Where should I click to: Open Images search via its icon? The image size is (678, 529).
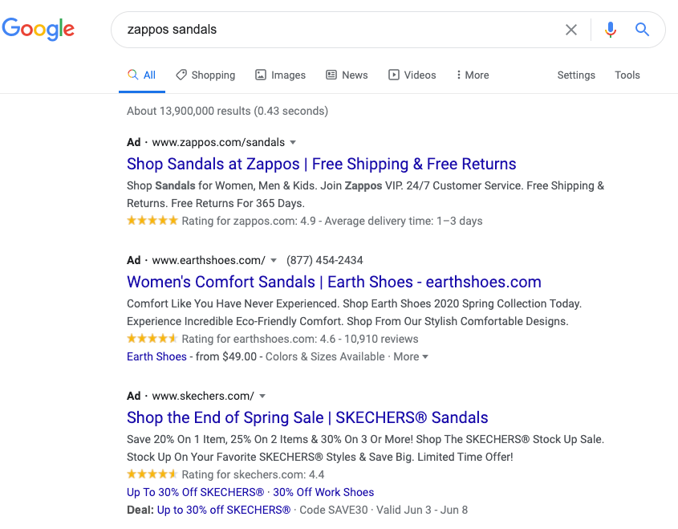pyautogui.click(x=259, y=74)
